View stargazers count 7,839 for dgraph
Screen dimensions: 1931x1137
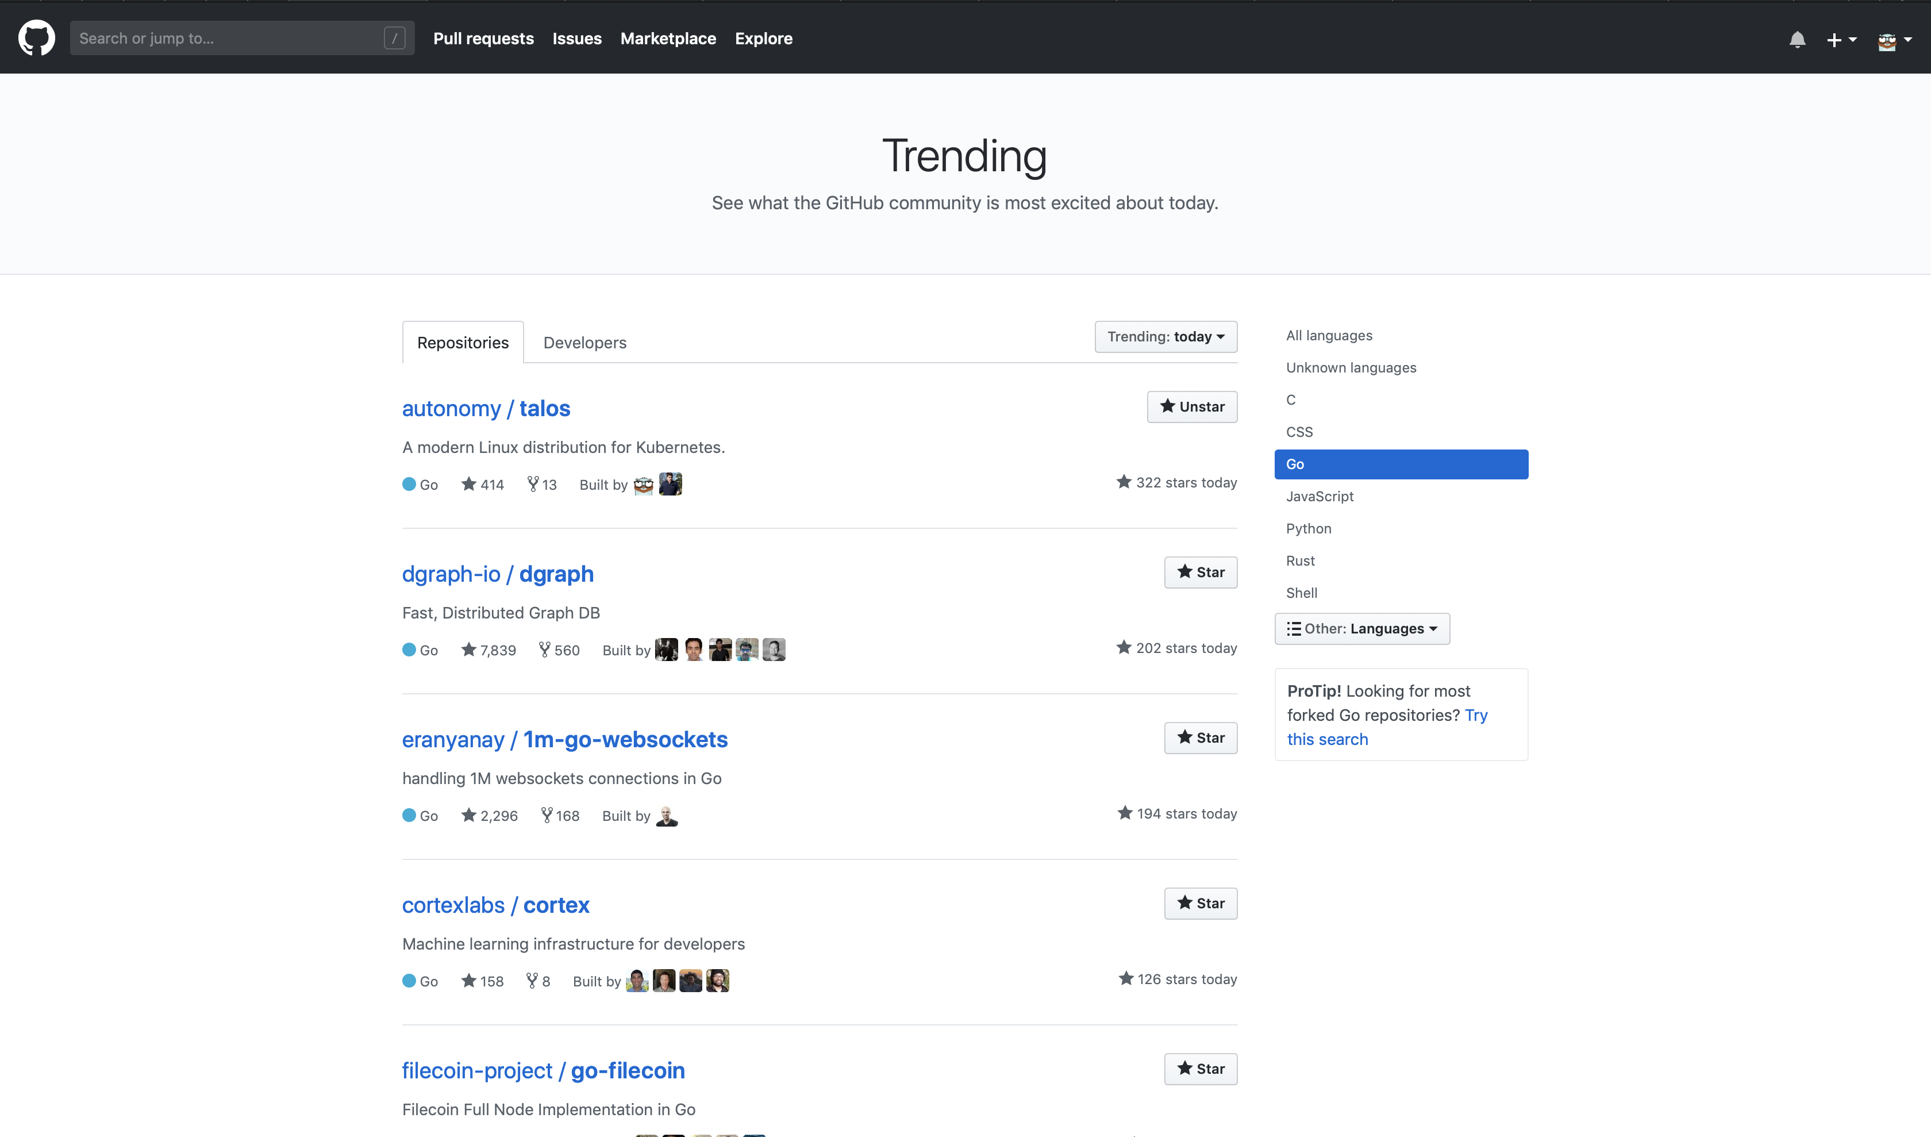click(x=489, y=650)
